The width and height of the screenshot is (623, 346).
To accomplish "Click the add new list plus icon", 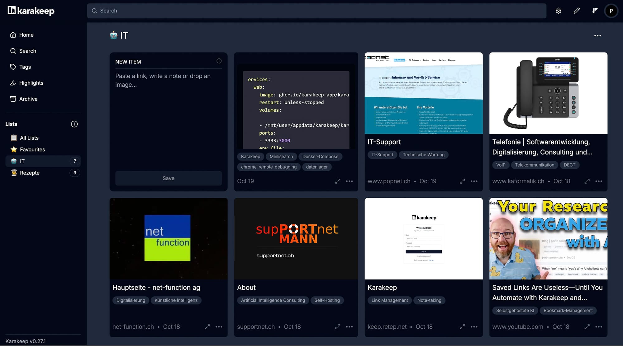I will pyautogui.click(x=74, y=124).
